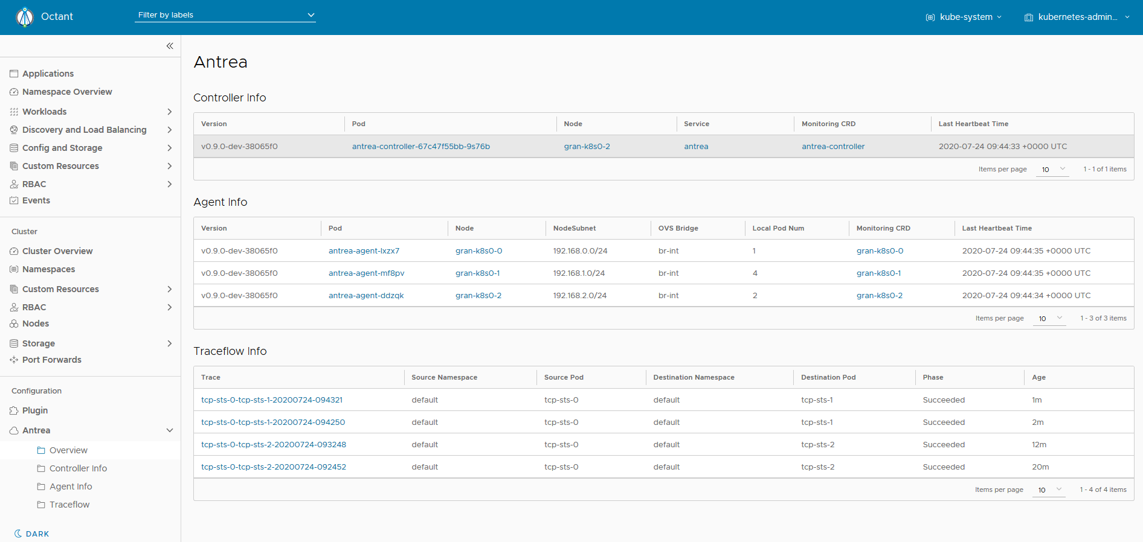Click the Config and Storage icon

(14, 148)
